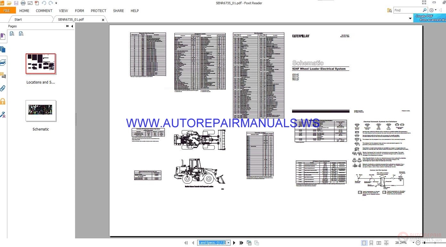Open the Customize Quick Access Toolbar dropdown
446x247 pixels.
(56, 3)
